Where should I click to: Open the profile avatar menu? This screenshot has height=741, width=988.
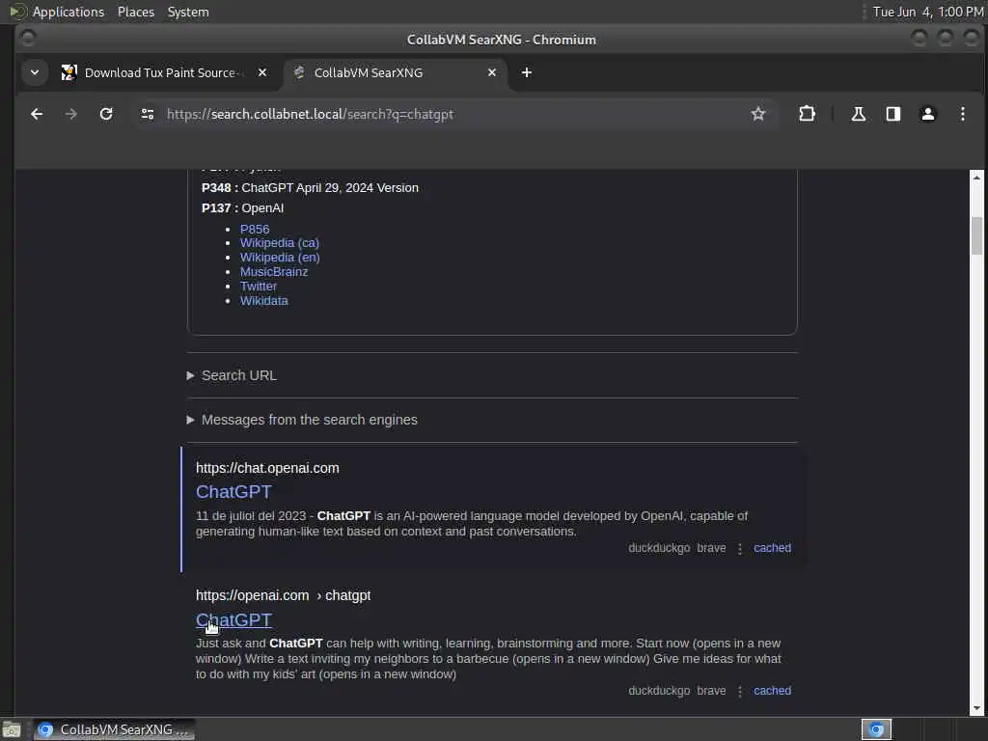point(927,114)
